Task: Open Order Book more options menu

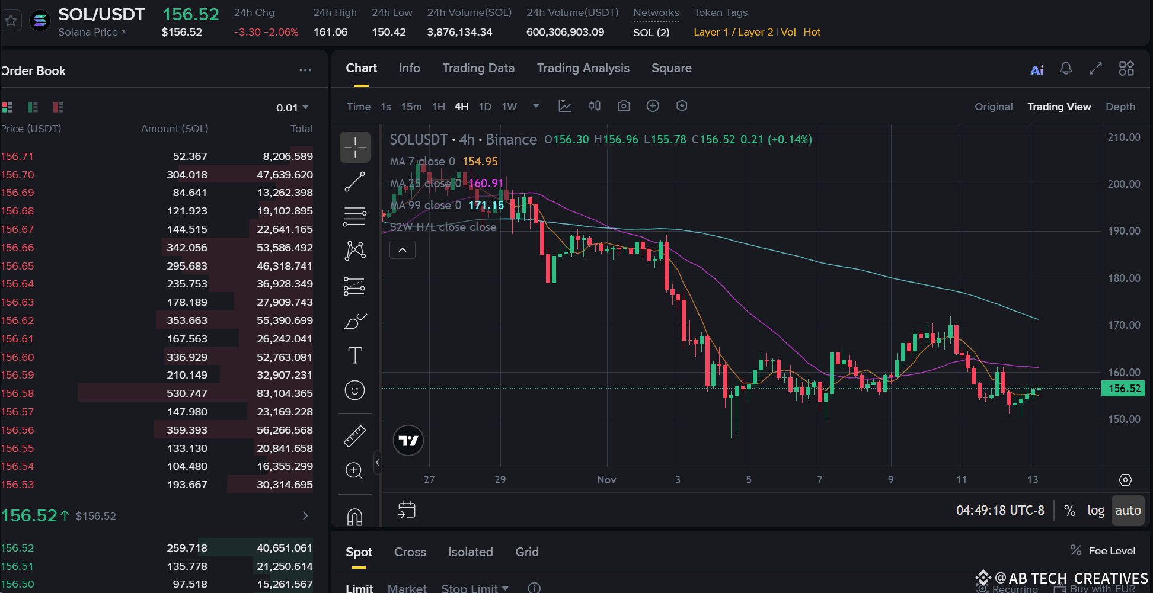Action: pyautogui.click(x=305, y=70)
